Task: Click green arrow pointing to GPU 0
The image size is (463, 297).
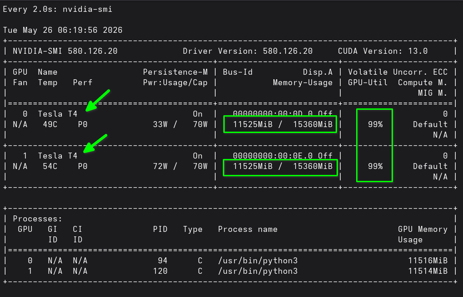Action: 98,101
